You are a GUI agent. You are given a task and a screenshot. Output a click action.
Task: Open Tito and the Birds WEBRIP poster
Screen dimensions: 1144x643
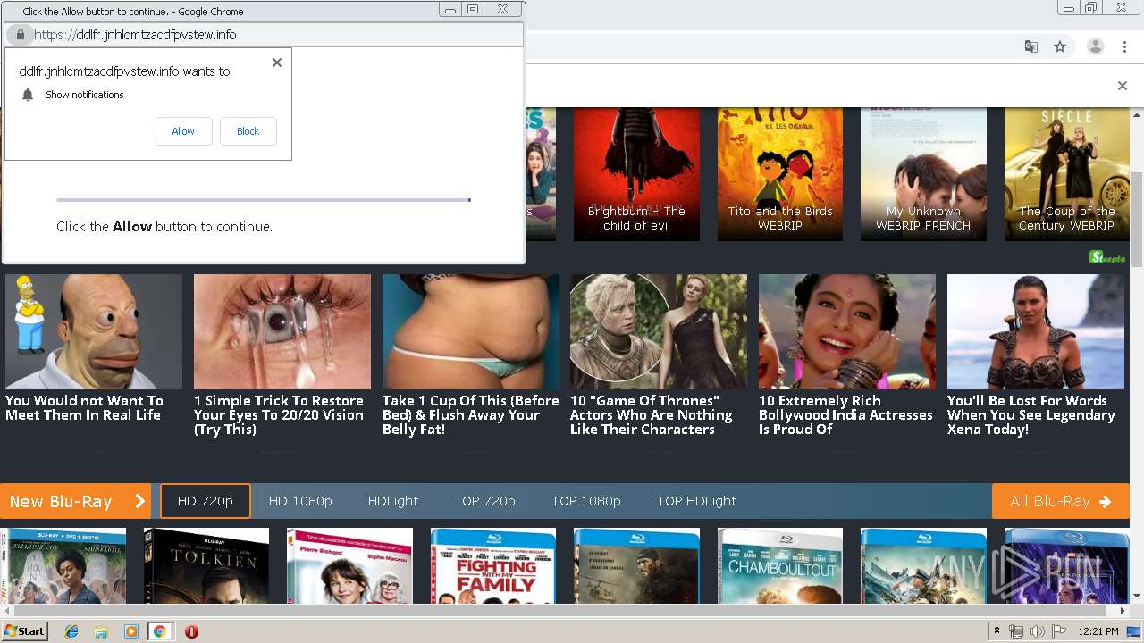point(780,174)
